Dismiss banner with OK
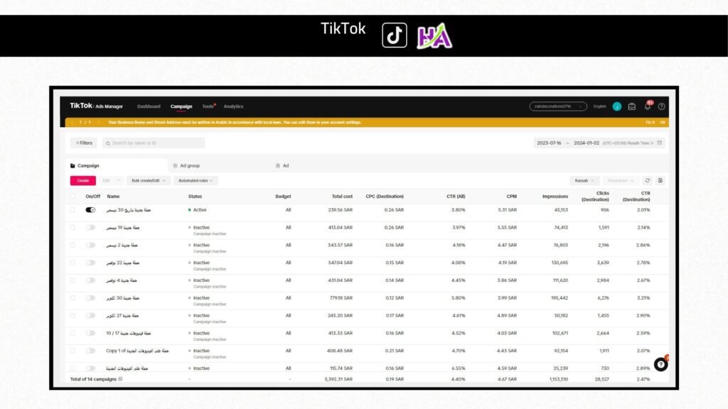 coord(663,122)
